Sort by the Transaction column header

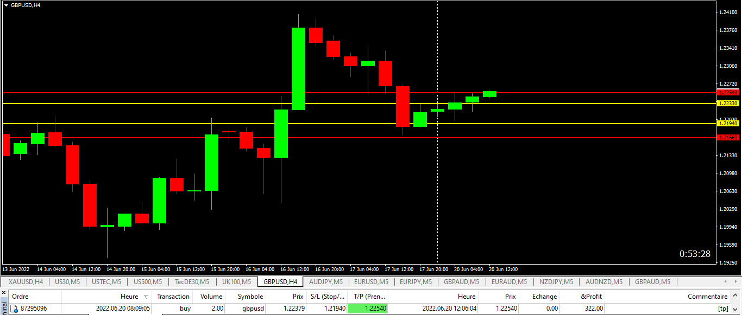click(x=172, y=297)
